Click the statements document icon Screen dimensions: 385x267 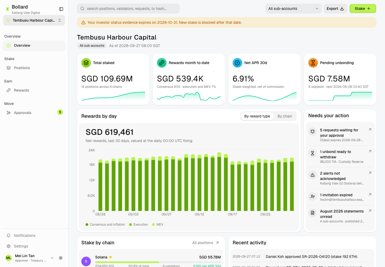click(313, 213)
